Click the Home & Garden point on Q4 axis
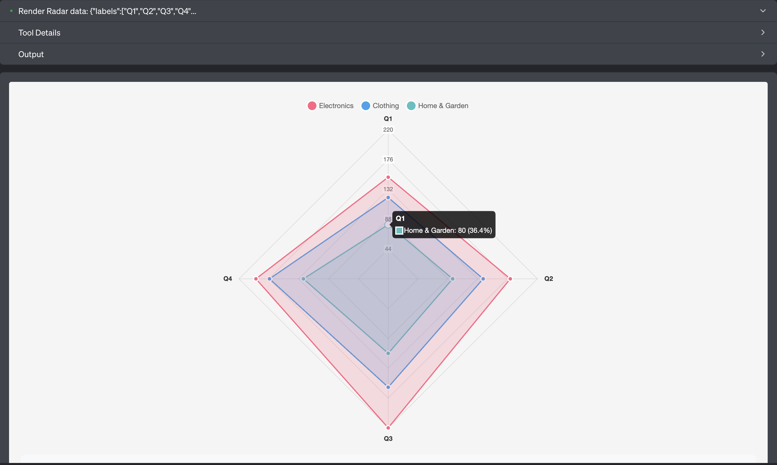The width and height of the screenshot is (777, 465). pos(303,279)
